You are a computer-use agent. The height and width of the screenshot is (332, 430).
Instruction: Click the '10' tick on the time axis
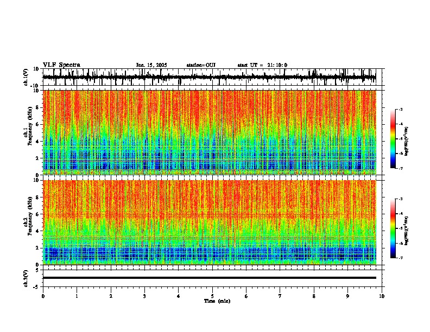[382, 296]
